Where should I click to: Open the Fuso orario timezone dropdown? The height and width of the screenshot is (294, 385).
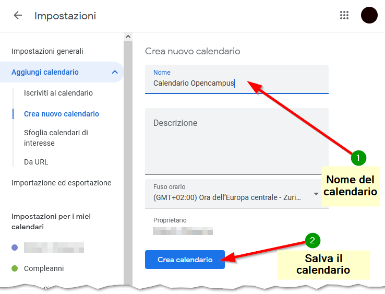click(x=316, y=194)
